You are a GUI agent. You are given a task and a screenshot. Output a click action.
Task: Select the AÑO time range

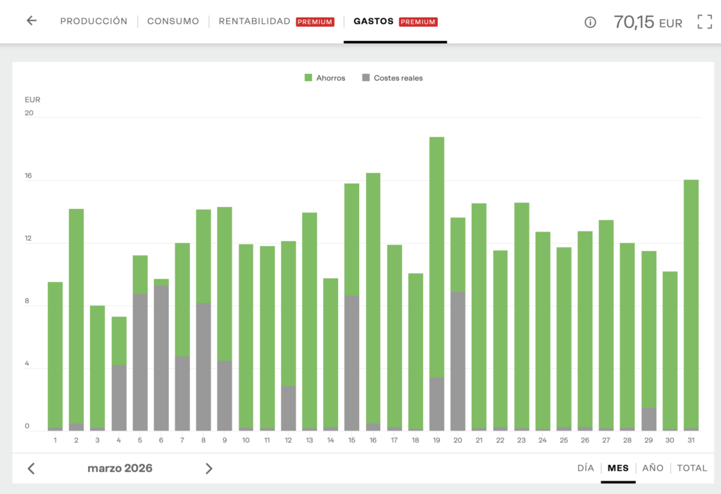point(653,468)
